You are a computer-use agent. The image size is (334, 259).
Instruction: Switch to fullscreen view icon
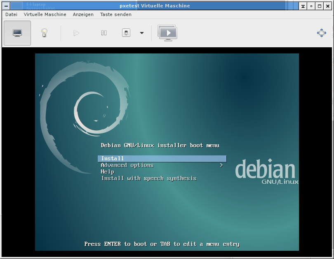coord(322,33)
